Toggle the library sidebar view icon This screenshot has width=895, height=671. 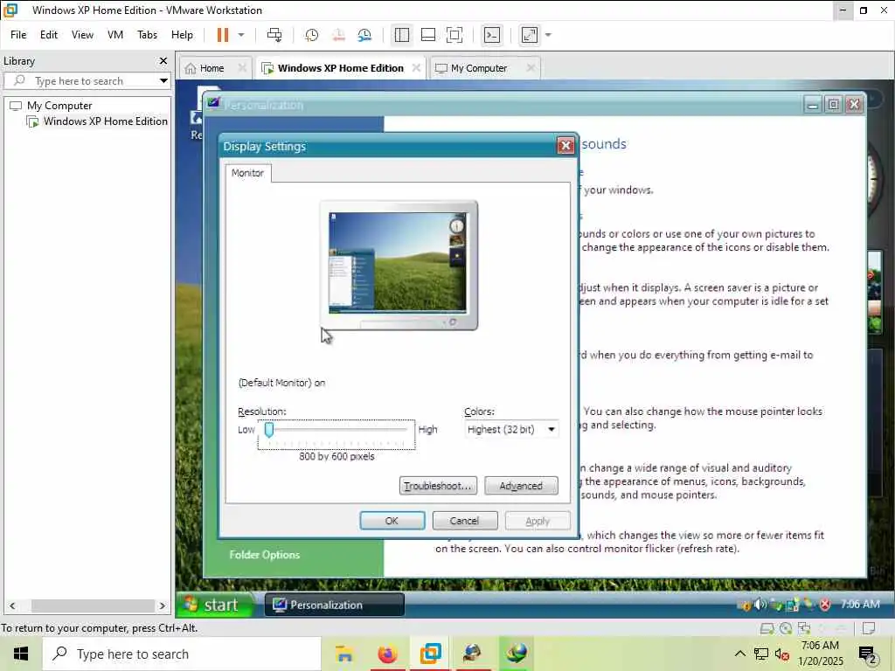click(402, 35)
